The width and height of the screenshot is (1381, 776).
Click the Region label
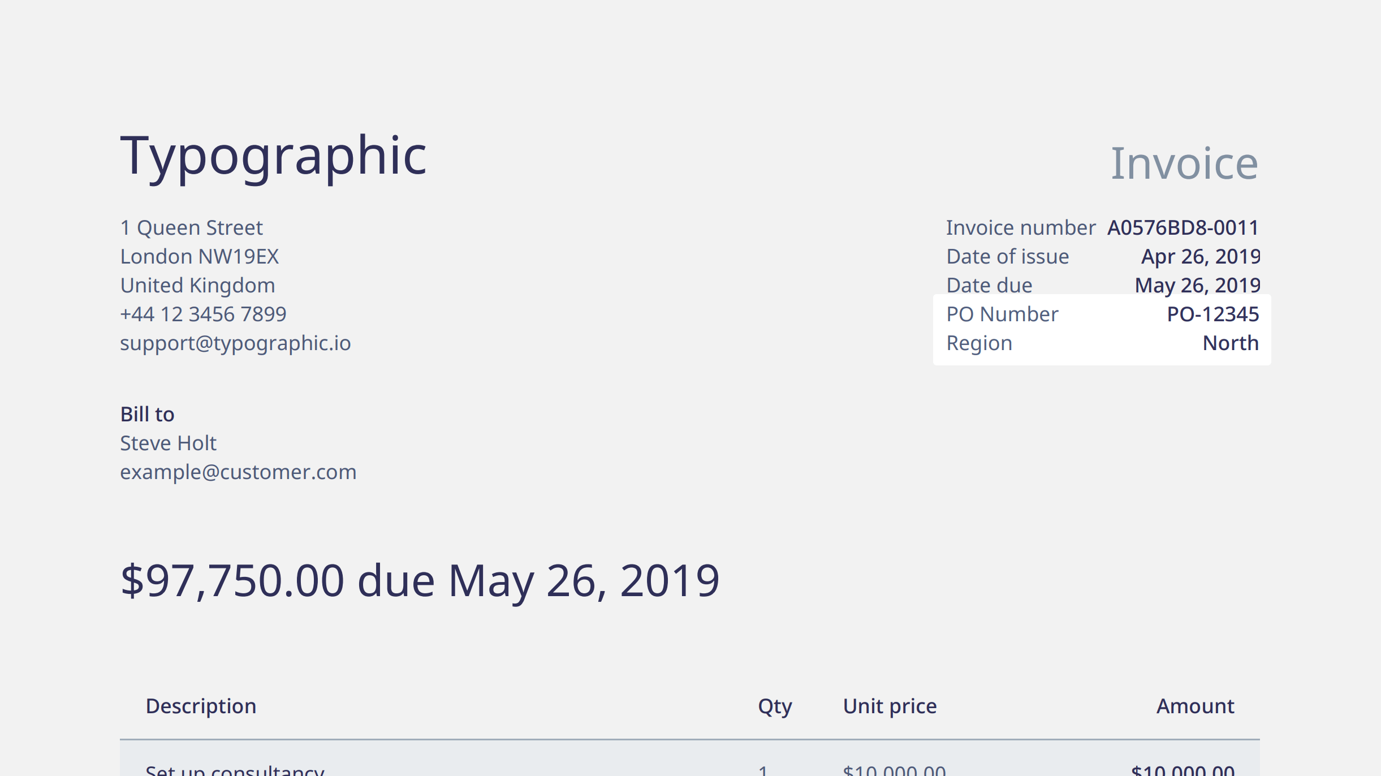coord(979,344)
